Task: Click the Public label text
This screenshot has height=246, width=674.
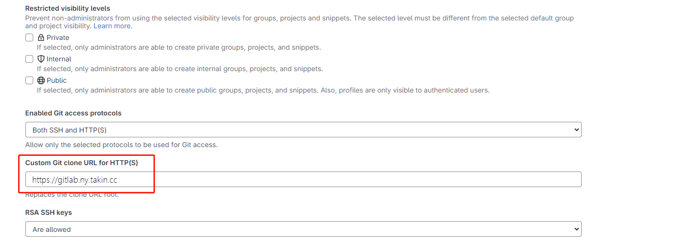Action: pos(57,80)
